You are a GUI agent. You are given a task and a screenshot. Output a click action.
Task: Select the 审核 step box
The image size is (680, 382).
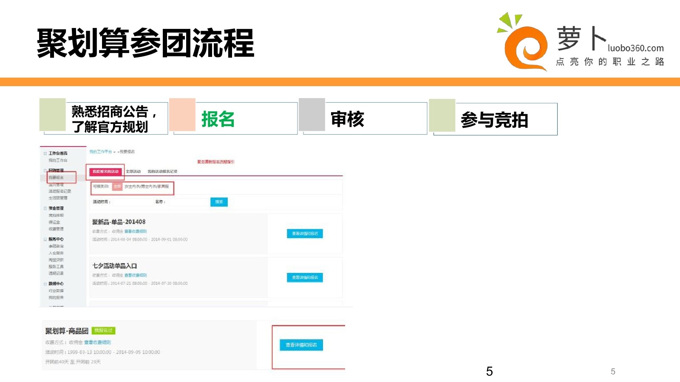click(363, 117)
